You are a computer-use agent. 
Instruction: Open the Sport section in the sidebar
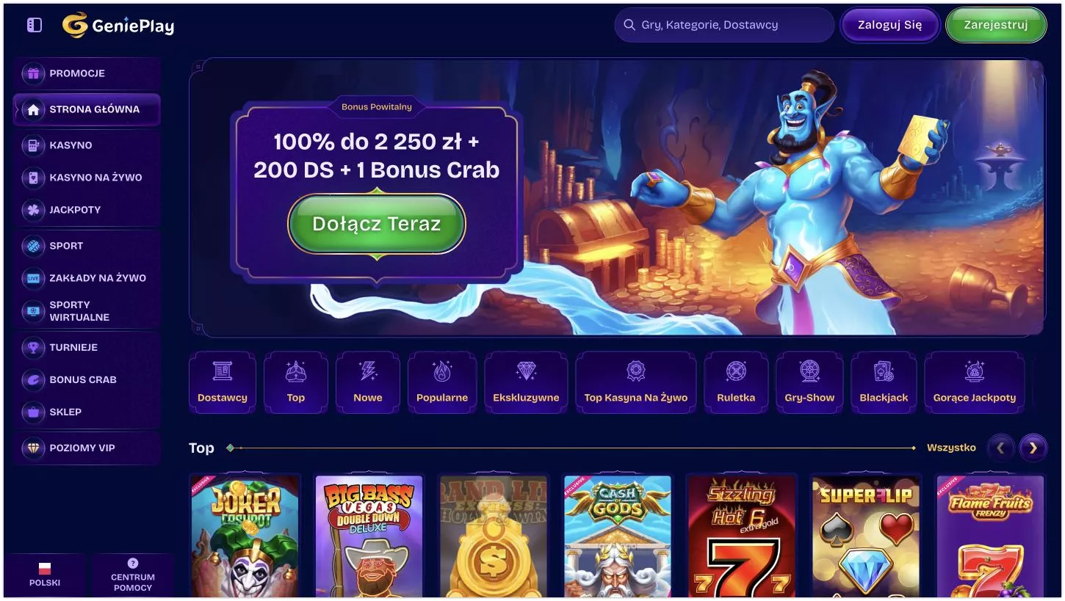tap(87, 246)
